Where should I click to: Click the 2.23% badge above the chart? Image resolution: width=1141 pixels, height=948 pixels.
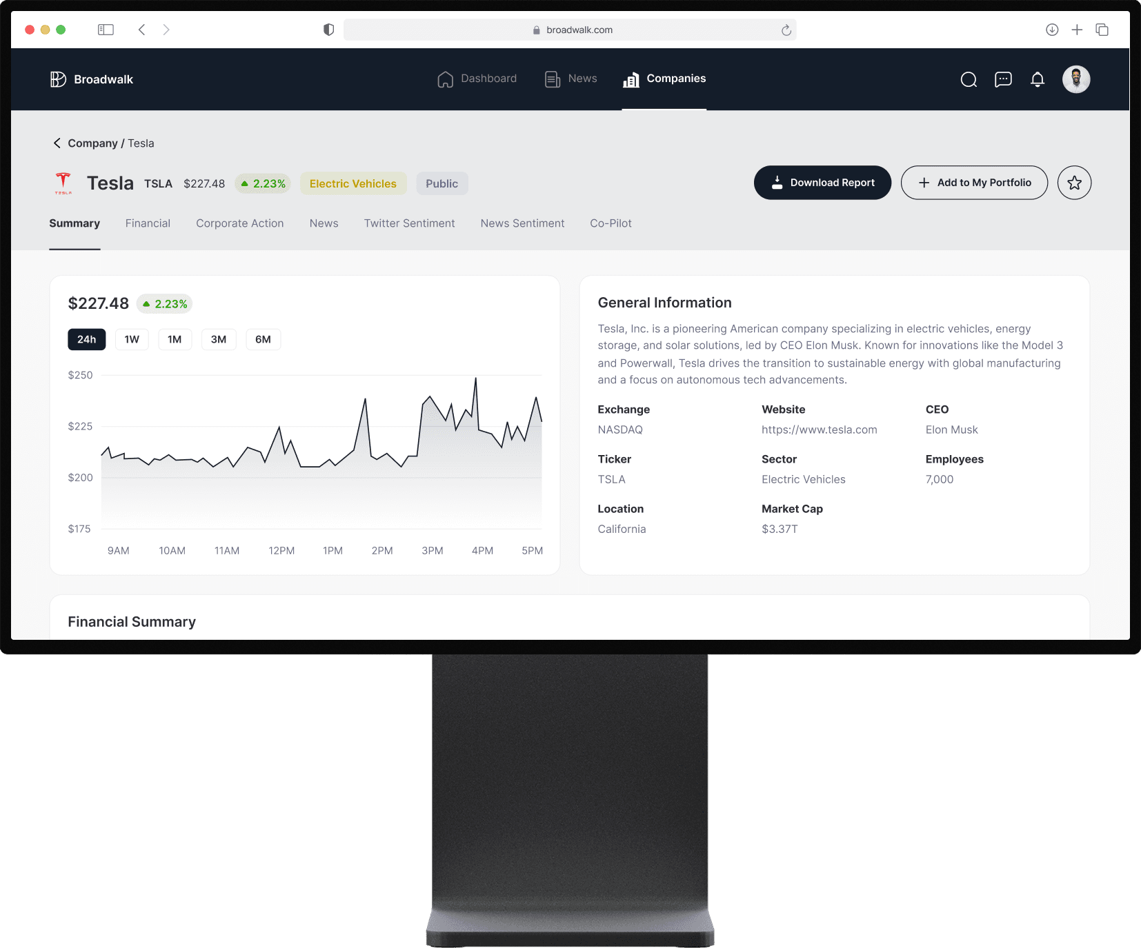click(164, 304)
